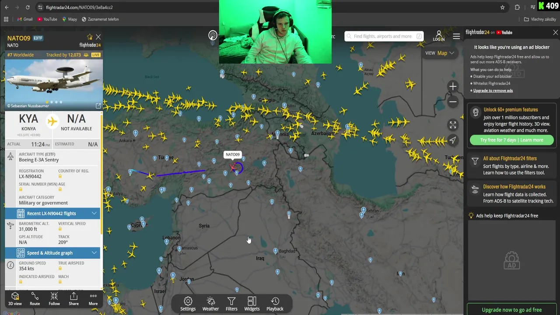Open the apps grid in bookmarks bar
The width and height of the screenshot is (560, 315).
[x=6, y=19]
